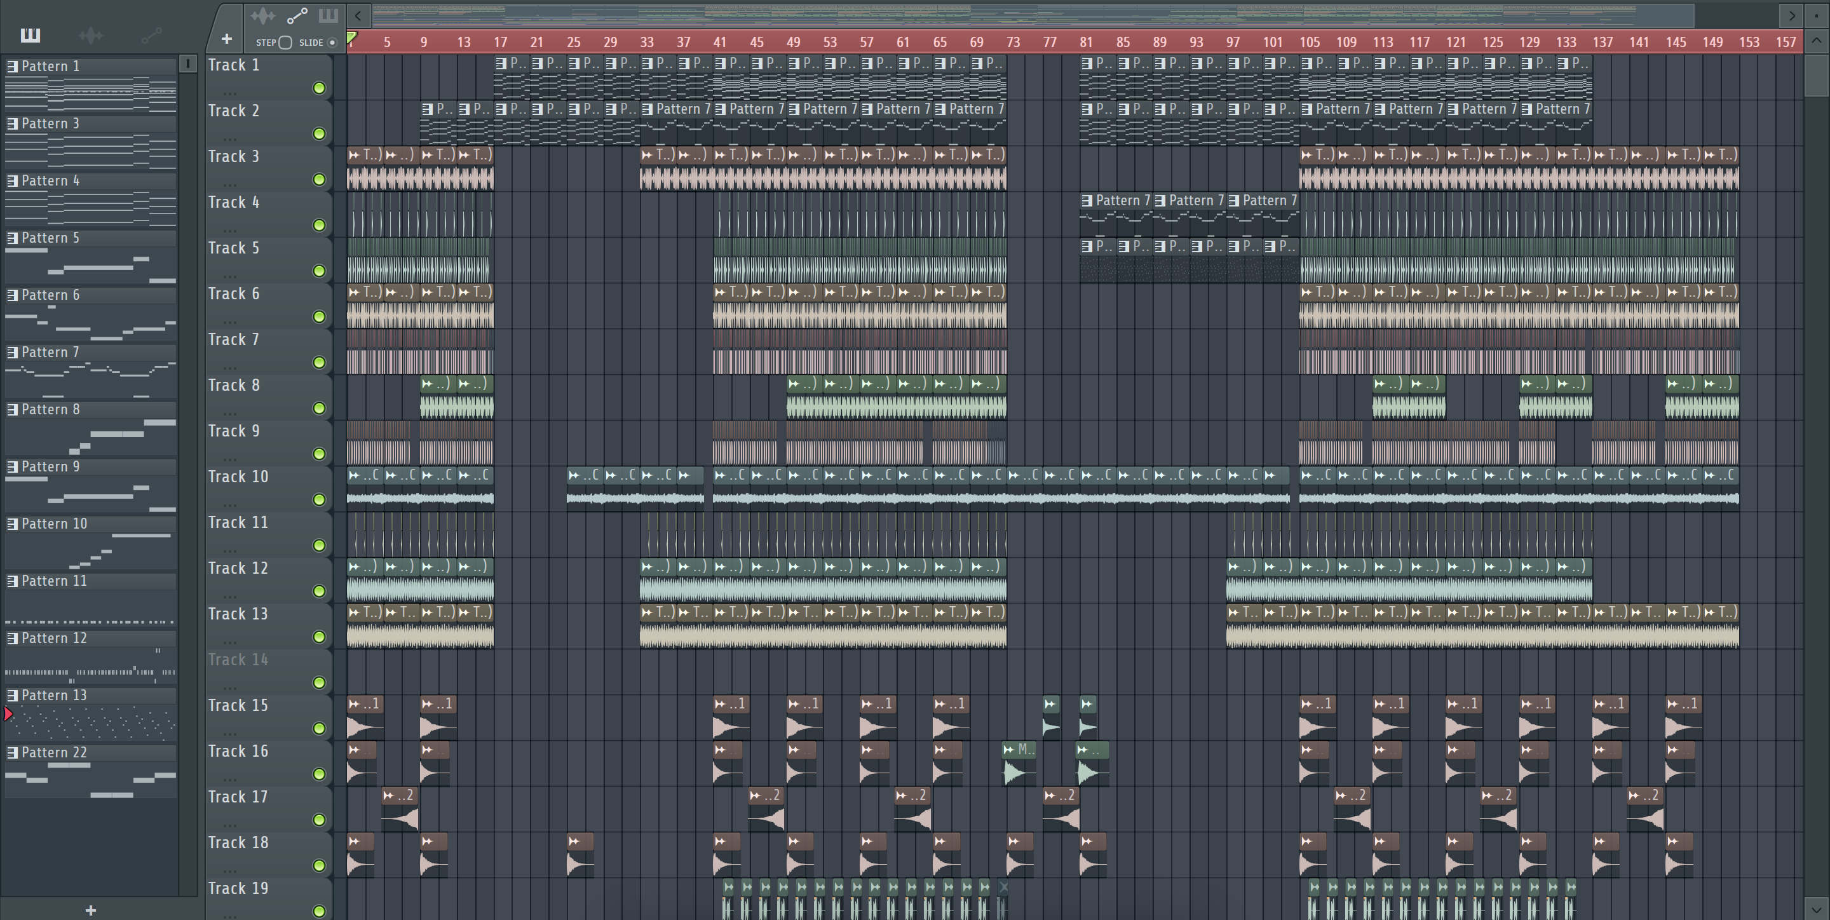
Task: Jump to bar 41 on timeline ruler
Action: 720,42
